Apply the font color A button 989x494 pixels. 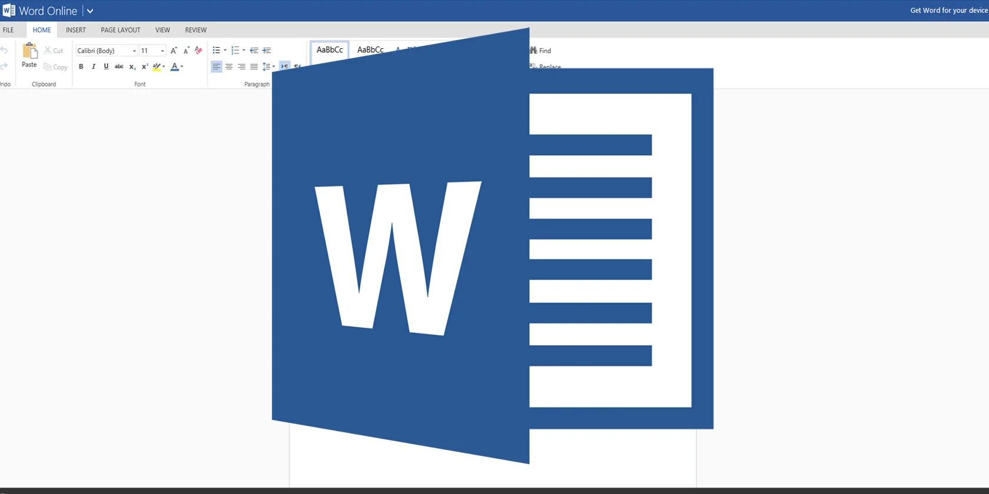click(174, 67)
